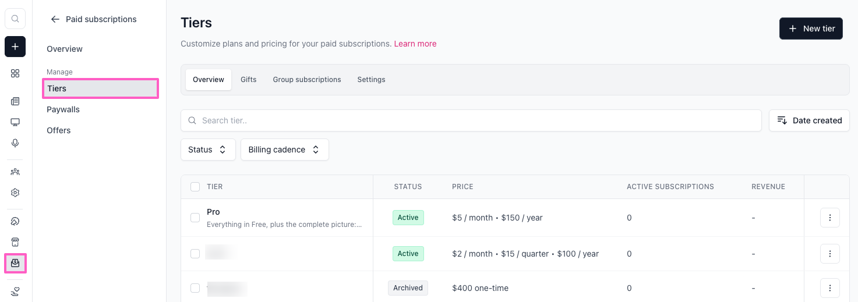This screenshot has height=302, width=858.
Task: Click the Pro tier description text
Action: 284,225
